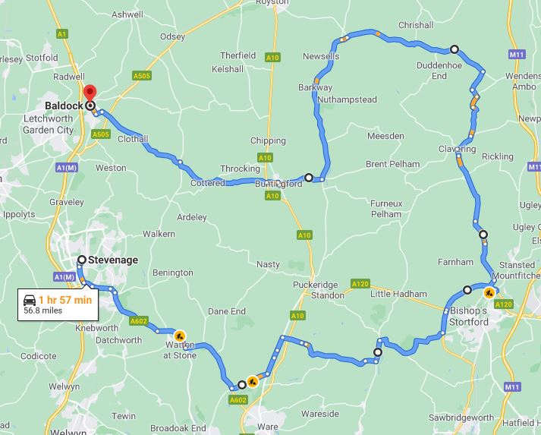
Task: Select the waypoint marker near Duddenhoe End
Action: pos(455,49)
